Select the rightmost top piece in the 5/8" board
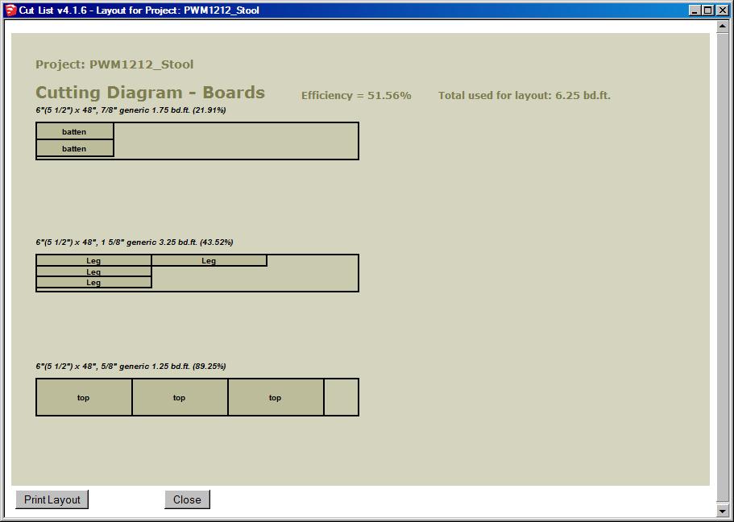 click(276, 397)
